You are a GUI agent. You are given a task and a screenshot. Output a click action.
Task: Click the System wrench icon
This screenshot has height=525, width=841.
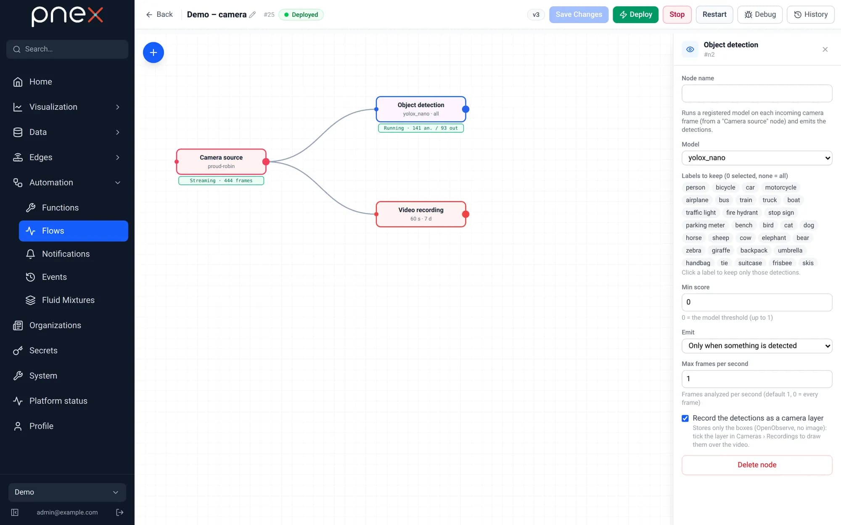(x=18, y=376)
